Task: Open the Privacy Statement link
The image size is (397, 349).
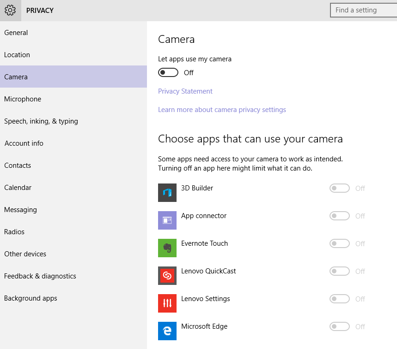Action: 185,91
